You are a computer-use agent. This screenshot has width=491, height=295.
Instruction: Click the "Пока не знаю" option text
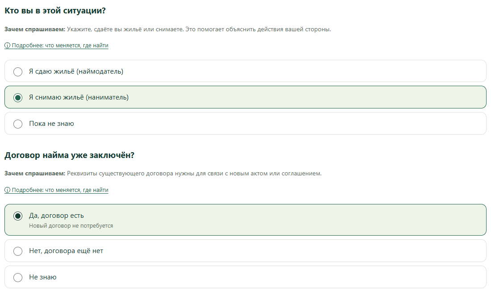pos(52,124)
